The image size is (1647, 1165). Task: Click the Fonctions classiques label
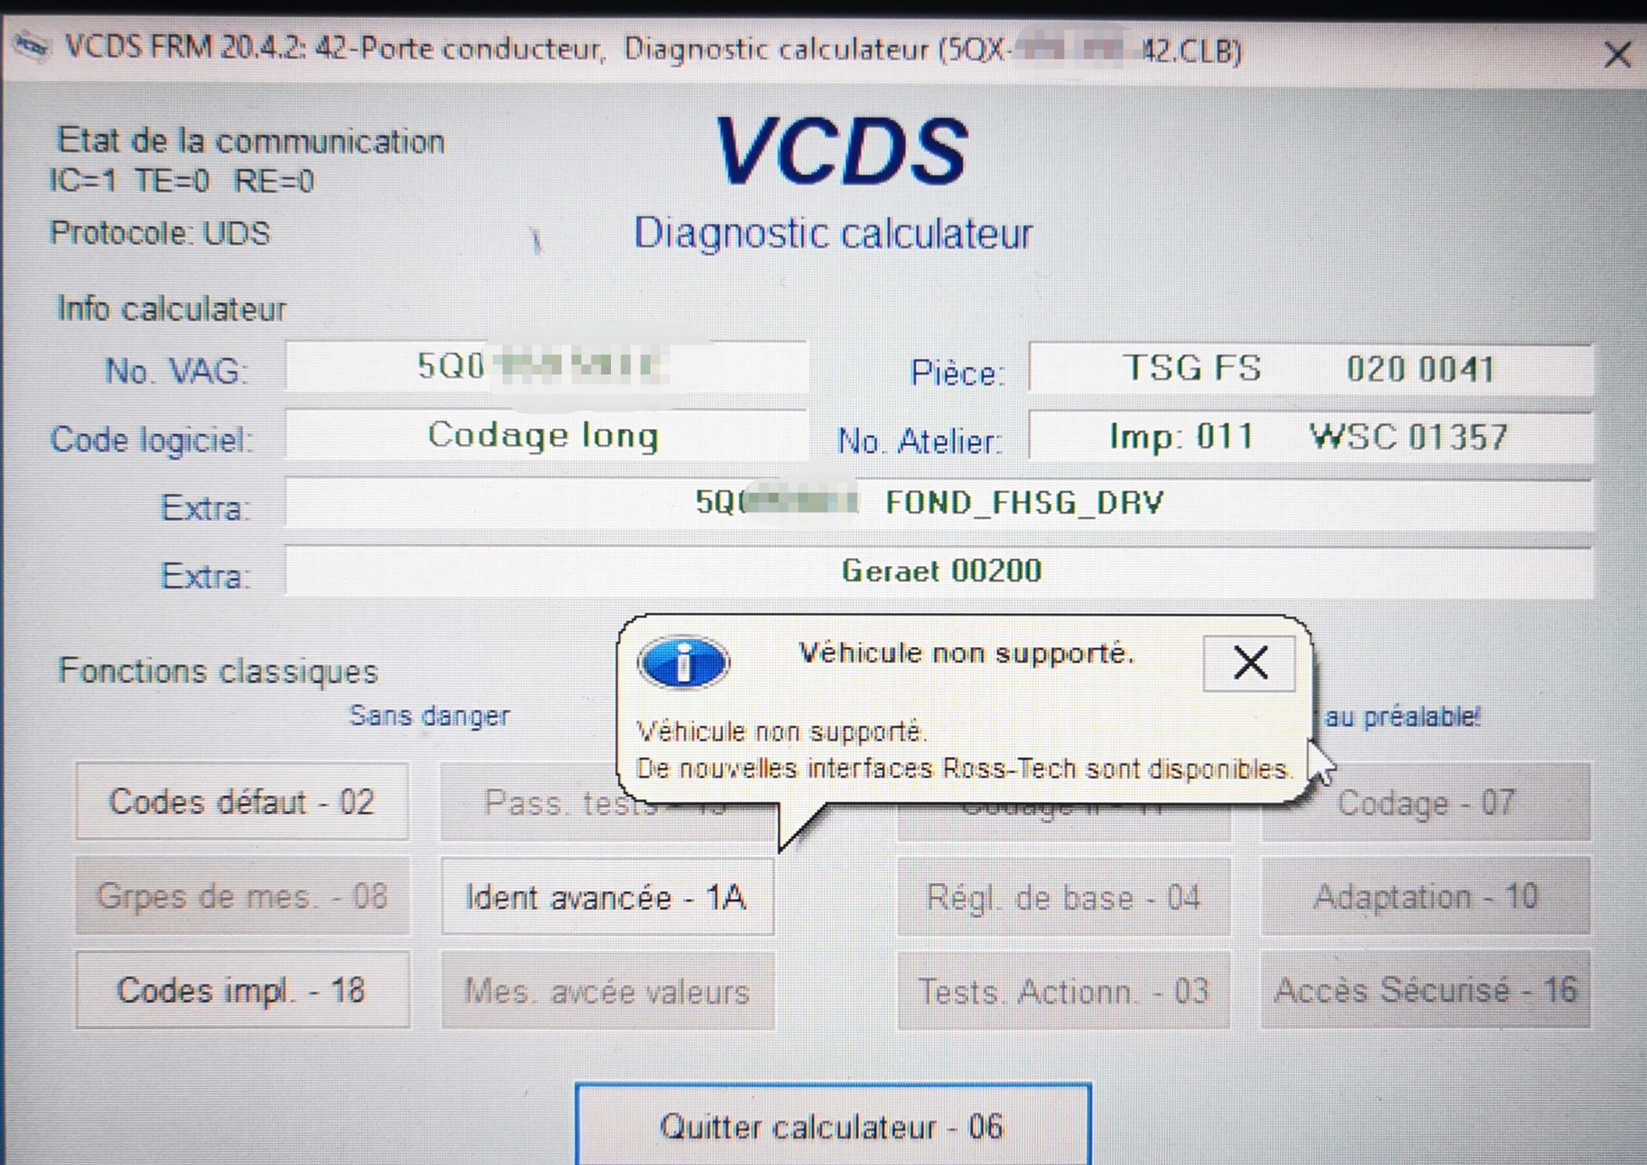point(217,671)
